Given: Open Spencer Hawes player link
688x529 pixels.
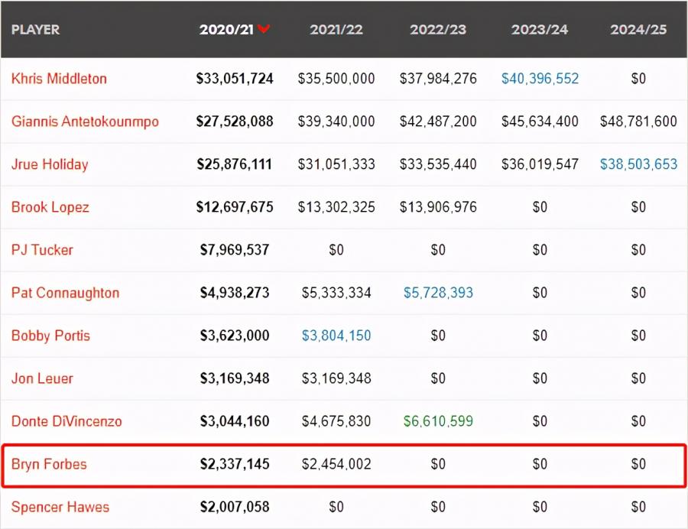Looking at the screenshot, I should (x=60, y=507).
